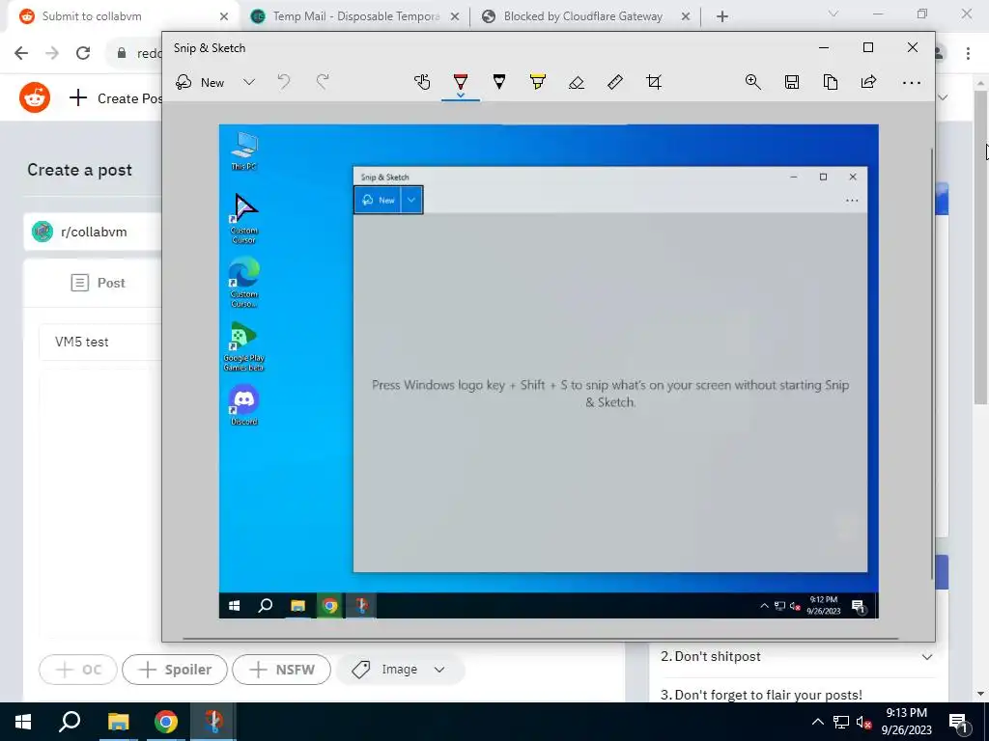
Task: Go back in Chrome
Action: [21, 53]
